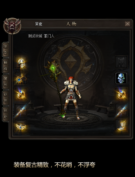Click the right blue scroll slot

(121, 110)
